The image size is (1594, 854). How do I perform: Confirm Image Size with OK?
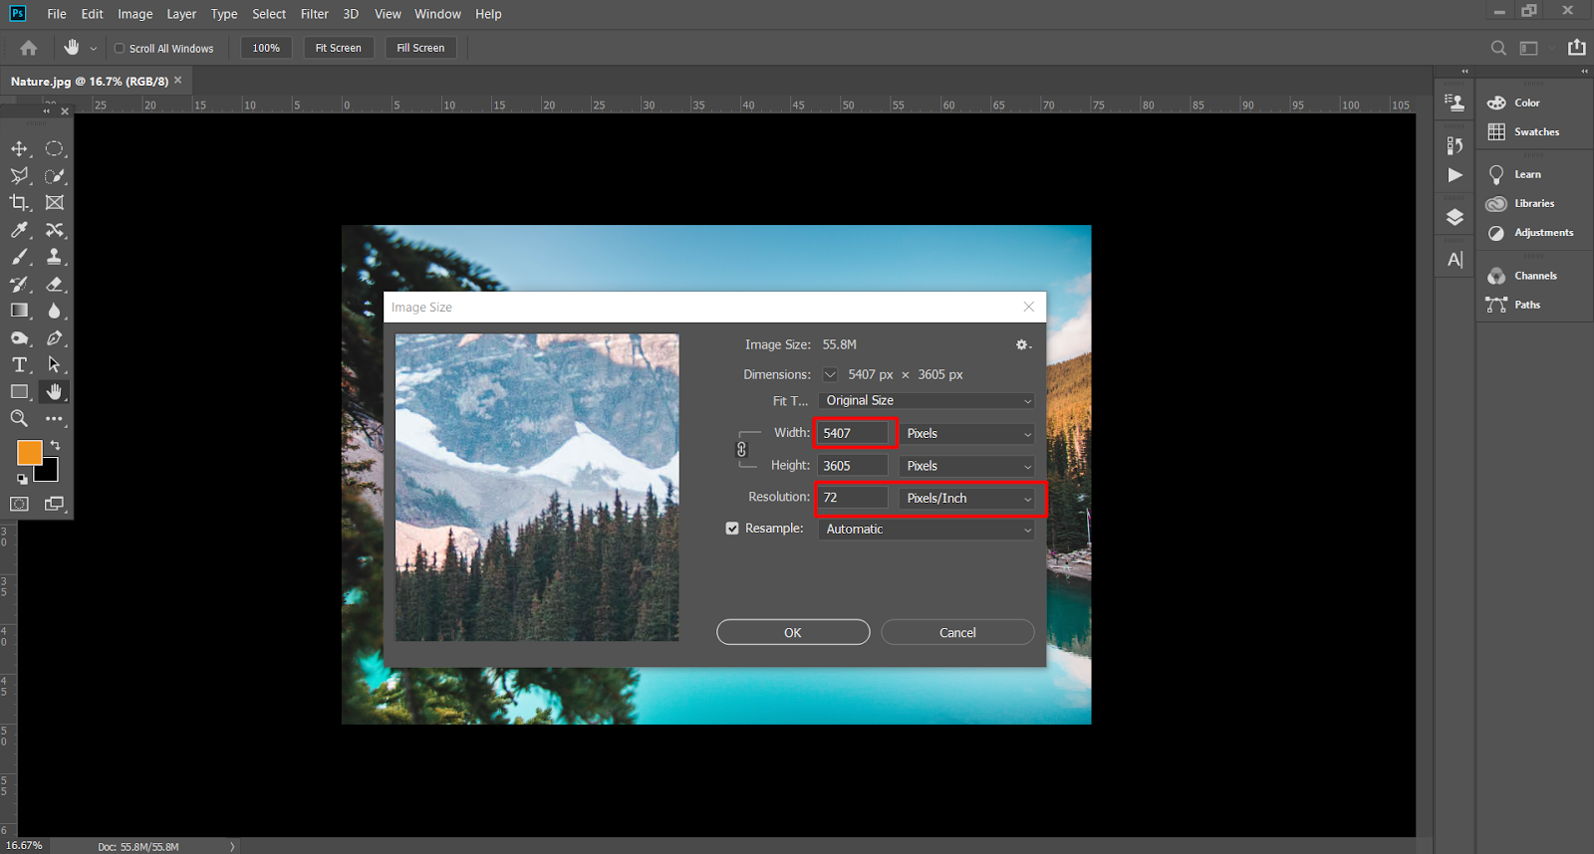pos(793,632)
